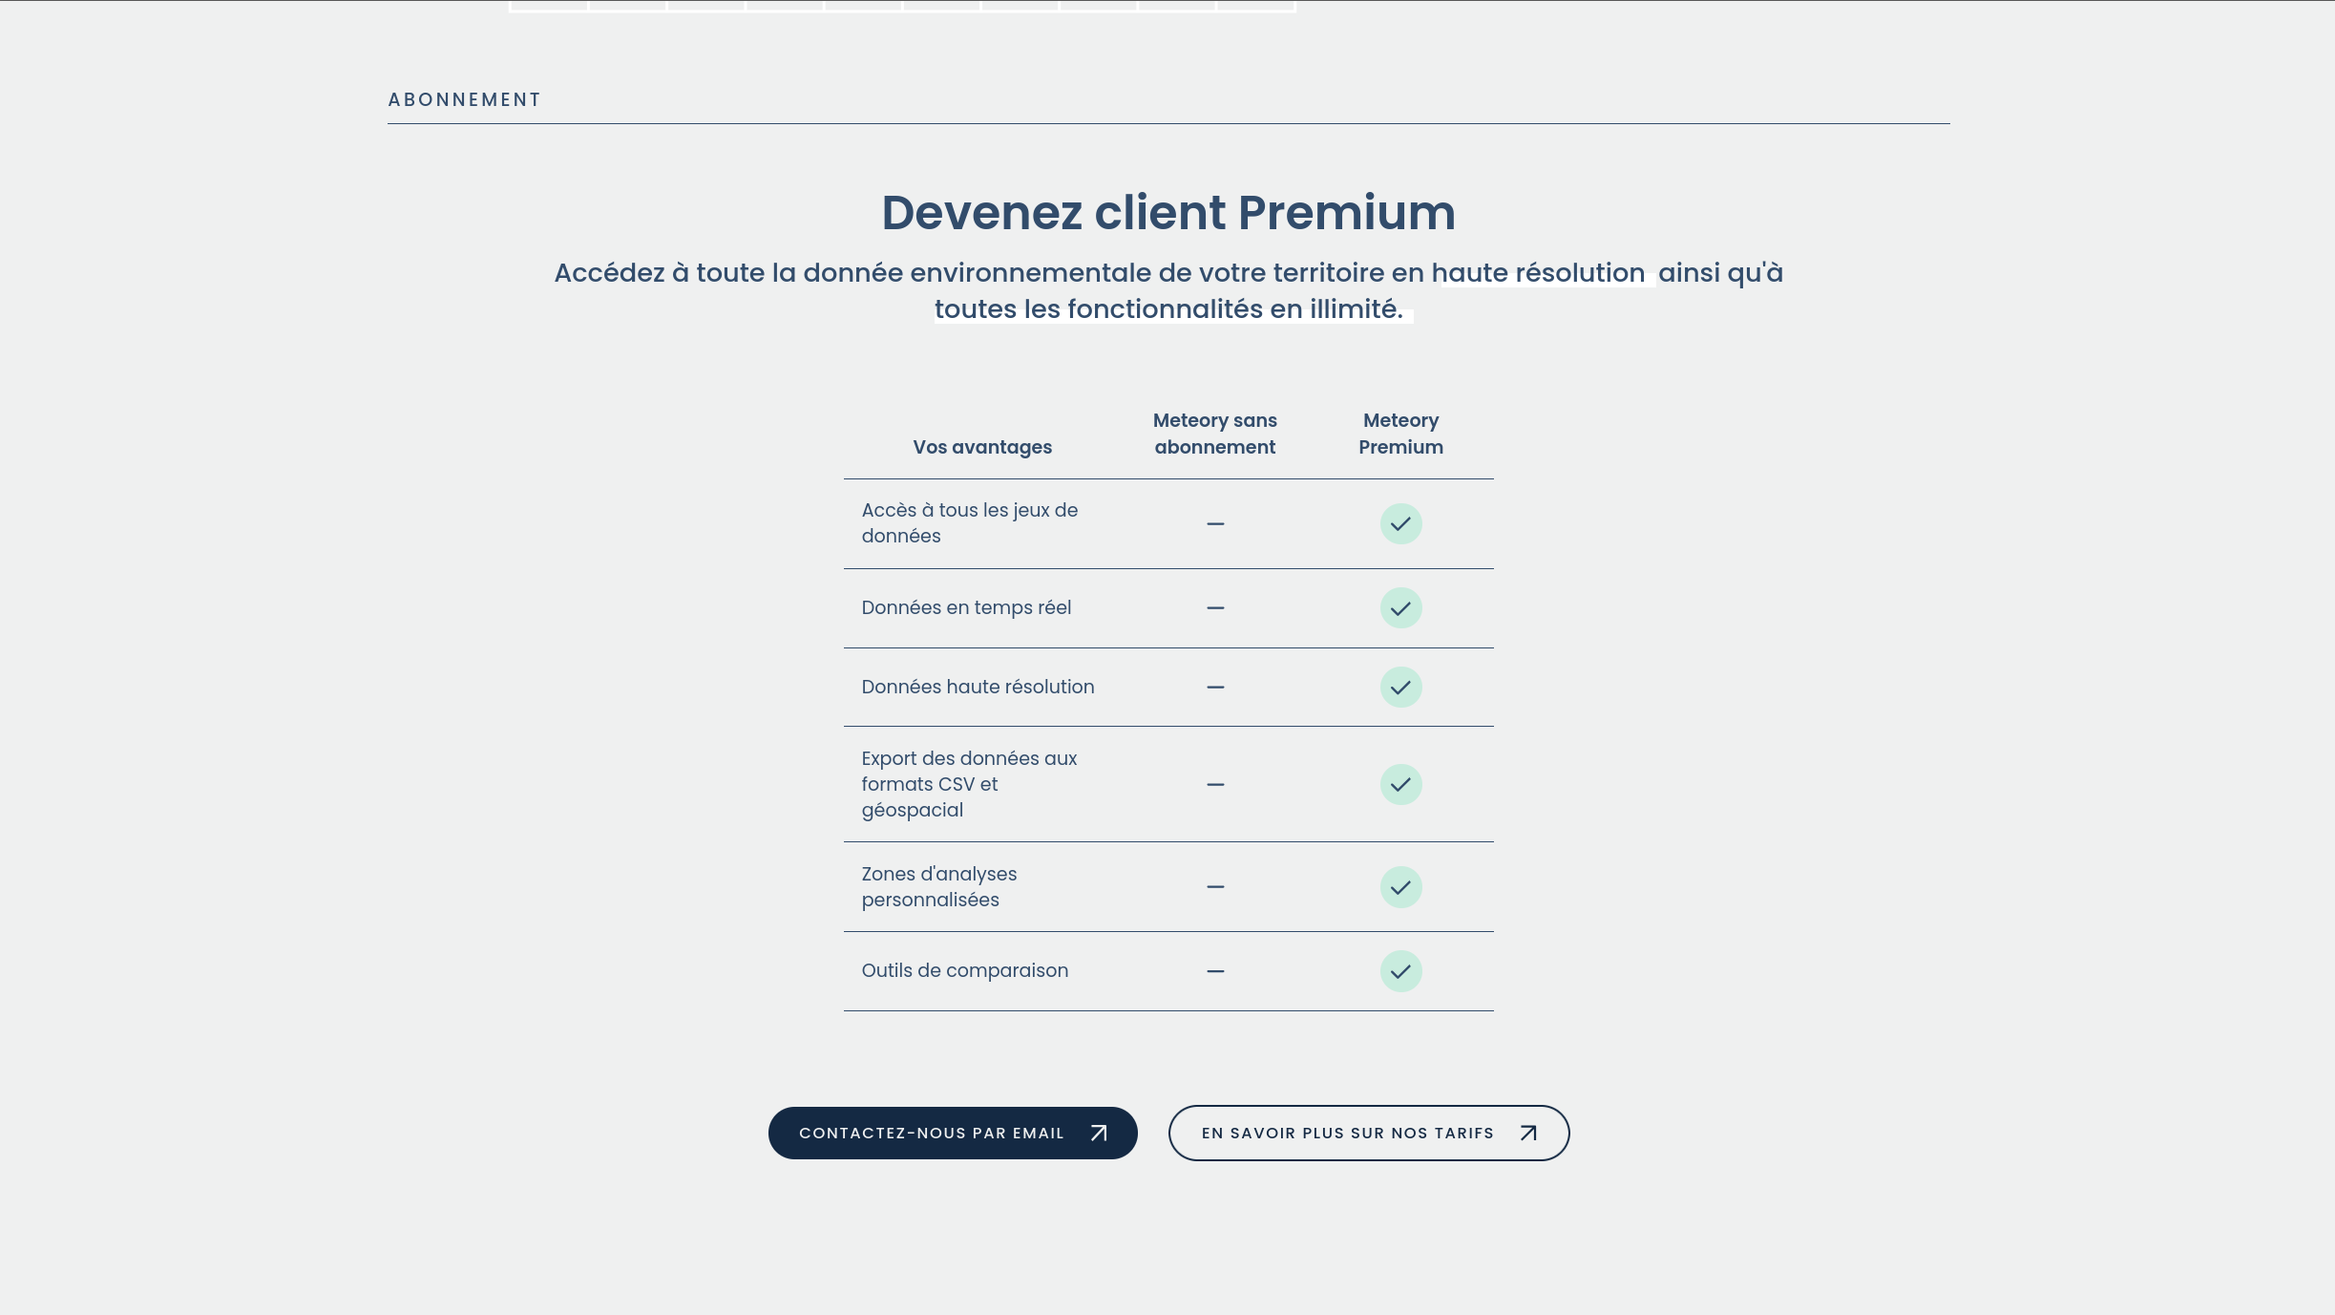Click dash icon in Données en temps réel row
This screenshot has width=2335, height=1315.
click(x=1215, y=607)
